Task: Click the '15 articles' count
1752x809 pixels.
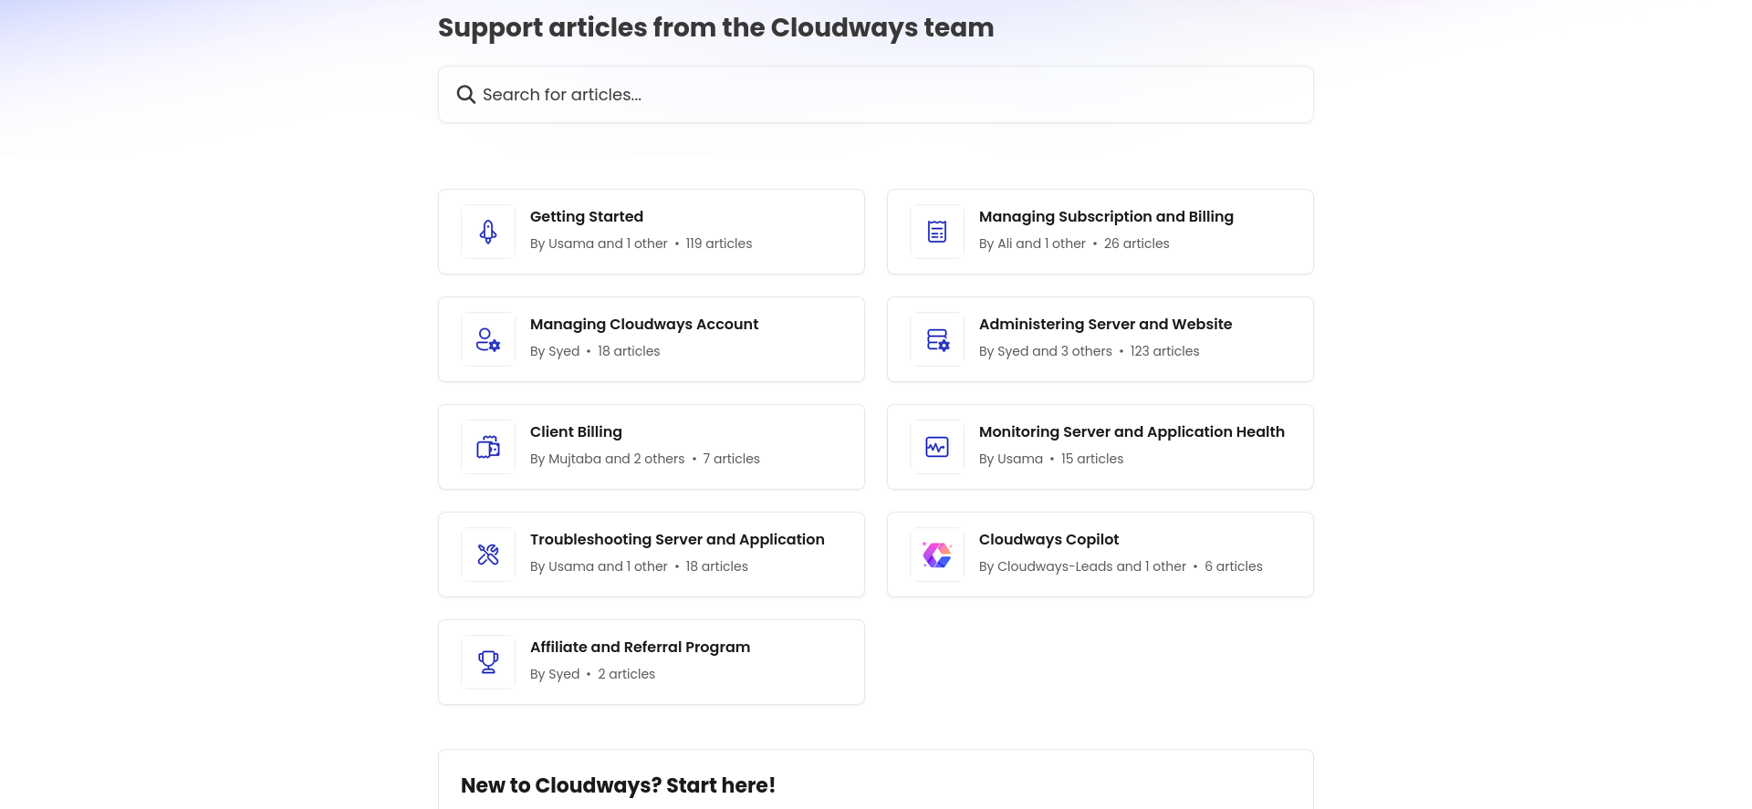Action: (x=1092, y=459)
